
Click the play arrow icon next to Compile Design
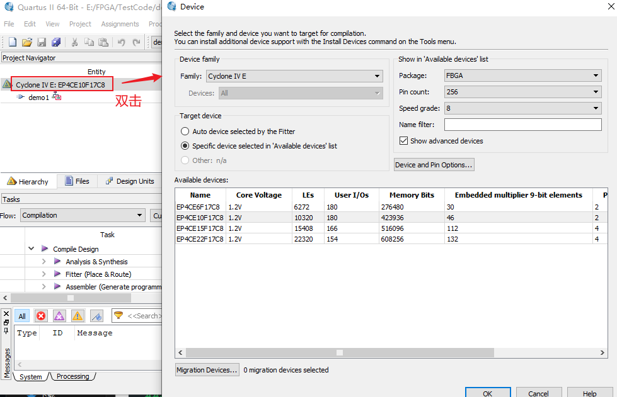tap(45, 249)
